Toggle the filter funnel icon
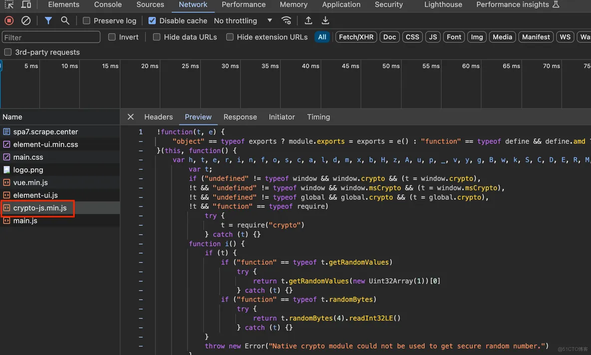This screenshot has height=355, width=591. pos(48,20)
